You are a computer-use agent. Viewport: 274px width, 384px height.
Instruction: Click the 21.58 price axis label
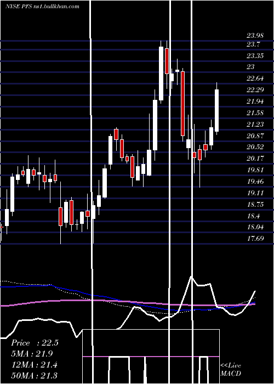[x=255, y=113]
